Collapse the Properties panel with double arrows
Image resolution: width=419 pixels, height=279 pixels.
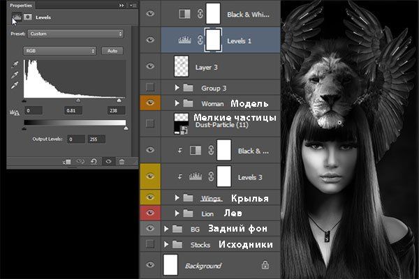point(122,6)
